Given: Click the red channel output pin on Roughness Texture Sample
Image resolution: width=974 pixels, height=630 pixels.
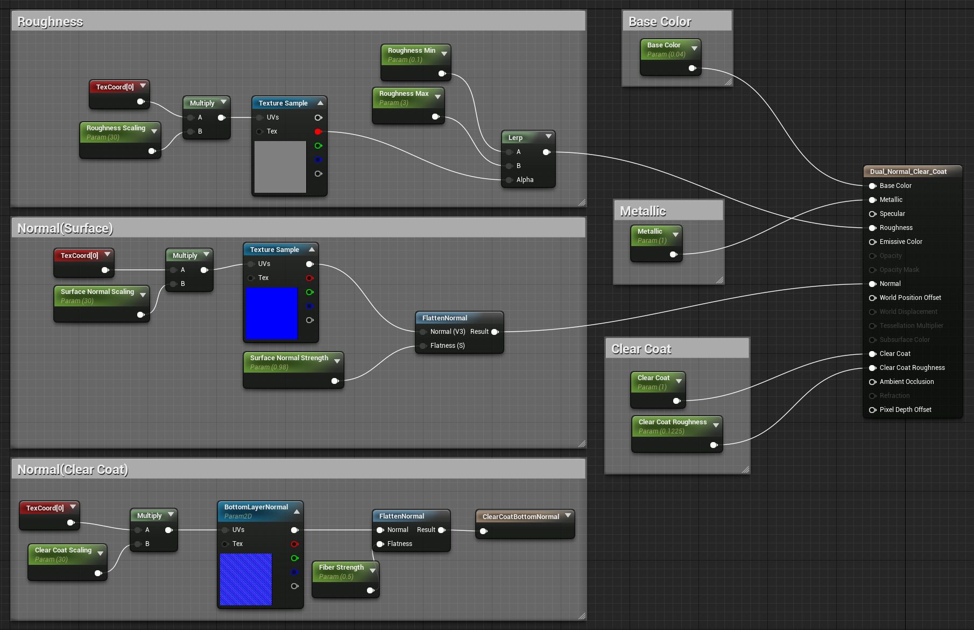Looking at the screenshot, I should (318, 131).
